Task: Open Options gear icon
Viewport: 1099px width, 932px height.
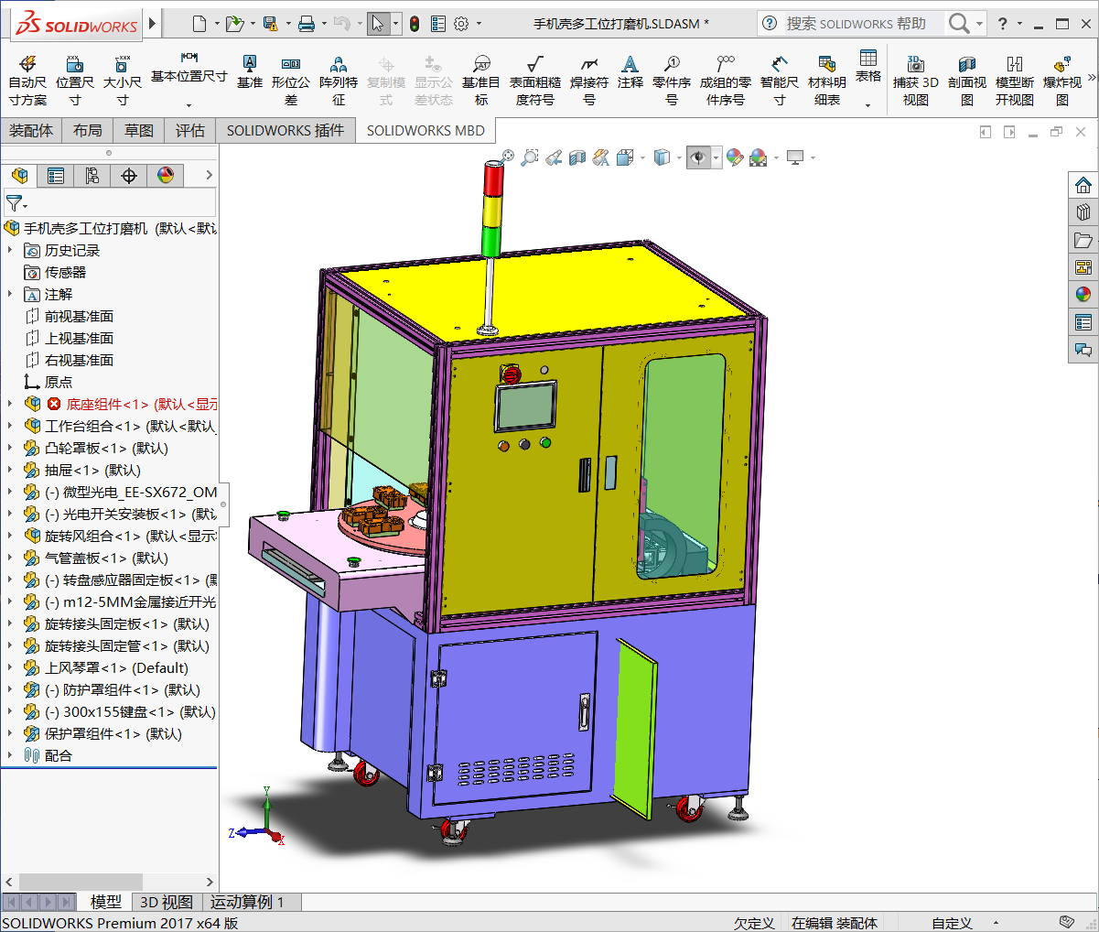Action: (461, 24)
